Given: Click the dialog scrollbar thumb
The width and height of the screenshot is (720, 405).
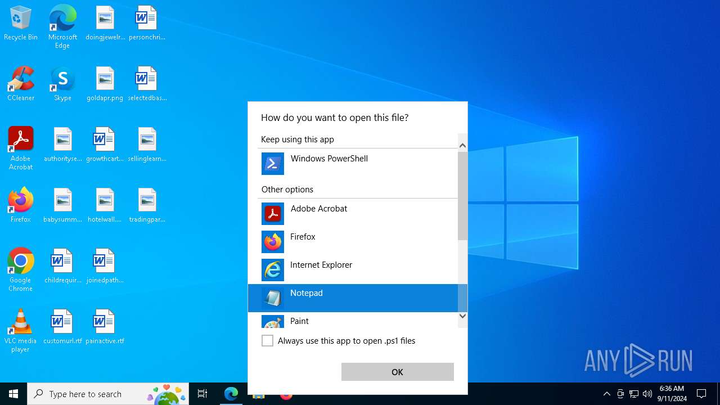Looking at the screenshot, I should [x=462, y=196].
